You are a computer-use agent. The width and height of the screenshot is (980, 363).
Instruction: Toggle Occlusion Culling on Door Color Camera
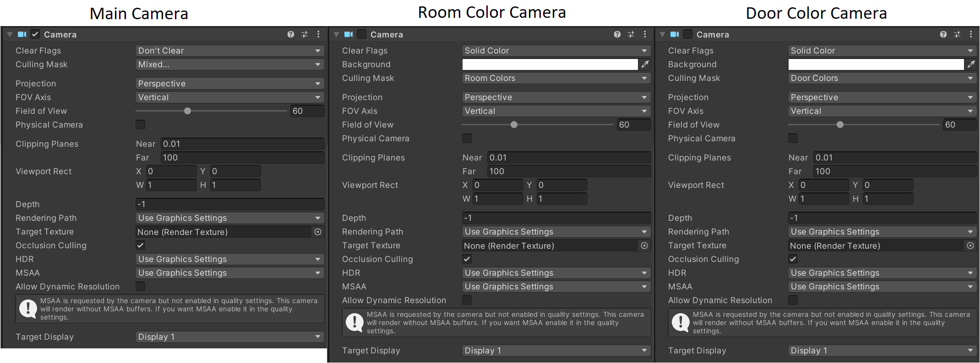pos(793,259)
